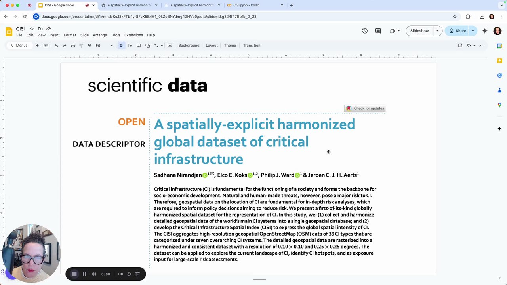Image resolution: width=507 pixels, height=285 pixels.
Task: Click the Check for updates badge
Action: (365, 108)
